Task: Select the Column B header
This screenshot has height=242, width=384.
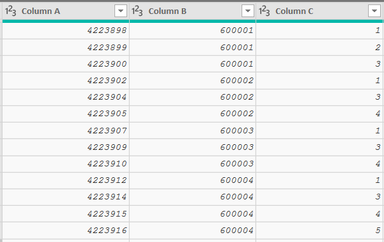Action: [193, 11]
